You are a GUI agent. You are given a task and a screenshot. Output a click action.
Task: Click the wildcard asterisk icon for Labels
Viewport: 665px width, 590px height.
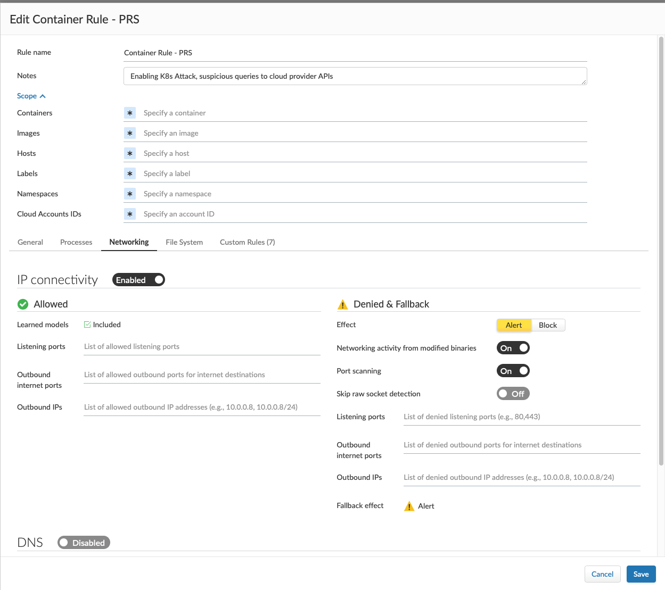click(x=130, y=173)
